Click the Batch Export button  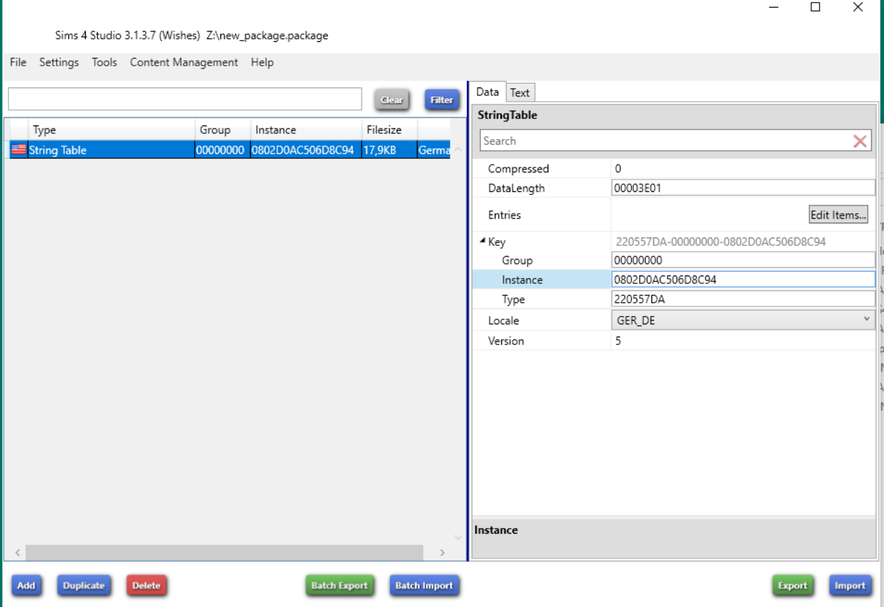[340, 585]
